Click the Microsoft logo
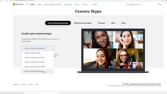167x94 pixels. point(18,4)
